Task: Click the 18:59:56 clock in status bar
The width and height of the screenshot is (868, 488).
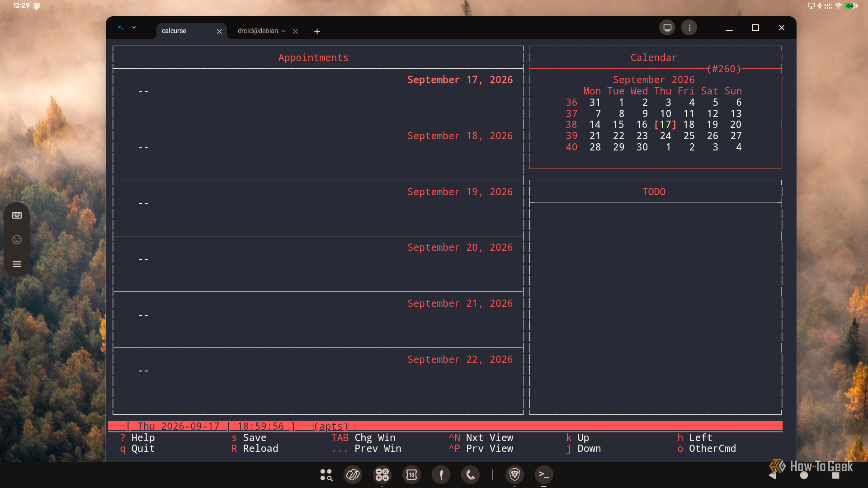Action: (260, 426)
